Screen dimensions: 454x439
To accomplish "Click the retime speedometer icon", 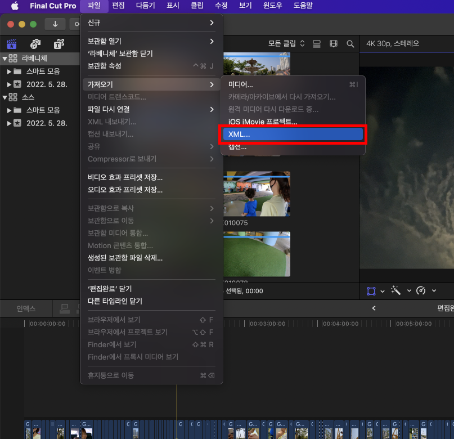I will [421, 290].
